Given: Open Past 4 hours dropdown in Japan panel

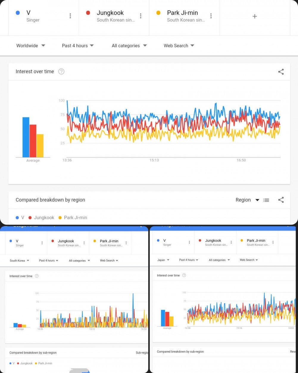Looking at the screenshot, I should [x=189, y=260].
